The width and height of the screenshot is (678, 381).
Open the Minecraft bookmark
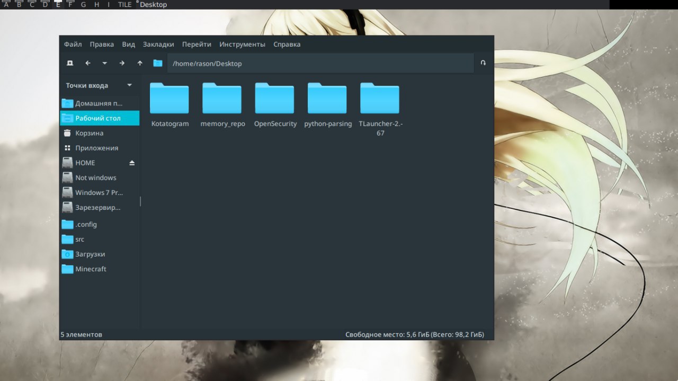[x=100, y=269]
